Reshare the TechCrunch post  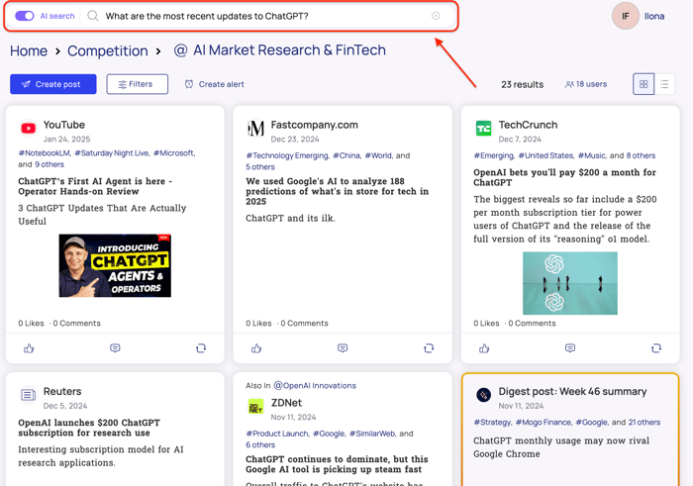tap(655, 348)
